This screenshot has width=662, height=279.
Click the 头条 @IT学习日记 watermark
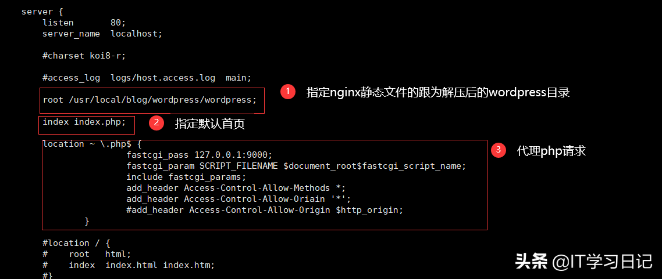pyautogui.click(x=584, y=262)
